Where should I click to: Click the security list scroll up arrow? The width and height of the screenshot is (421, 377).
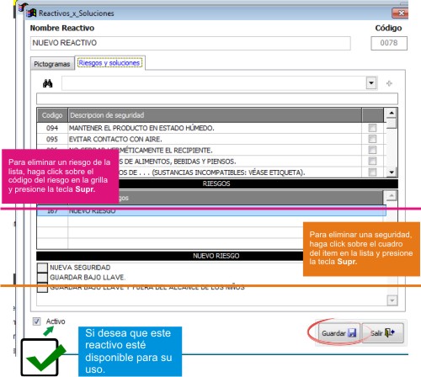(392, 113)
